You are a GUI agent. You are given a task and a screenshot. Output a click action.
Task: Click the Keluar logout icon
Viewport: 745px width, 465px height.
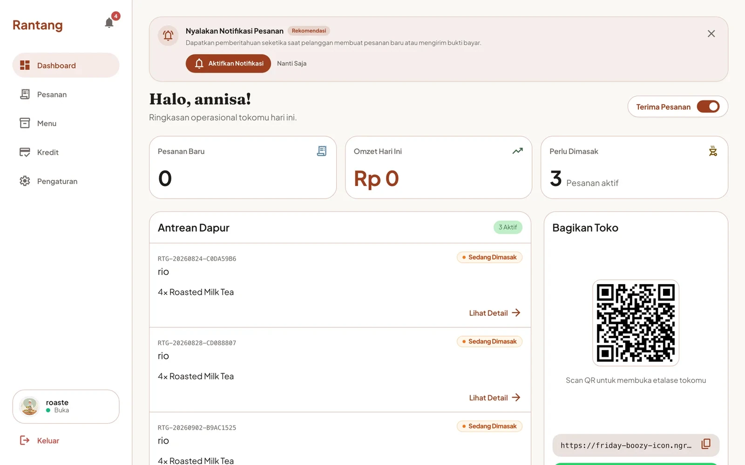click(25, 440)
